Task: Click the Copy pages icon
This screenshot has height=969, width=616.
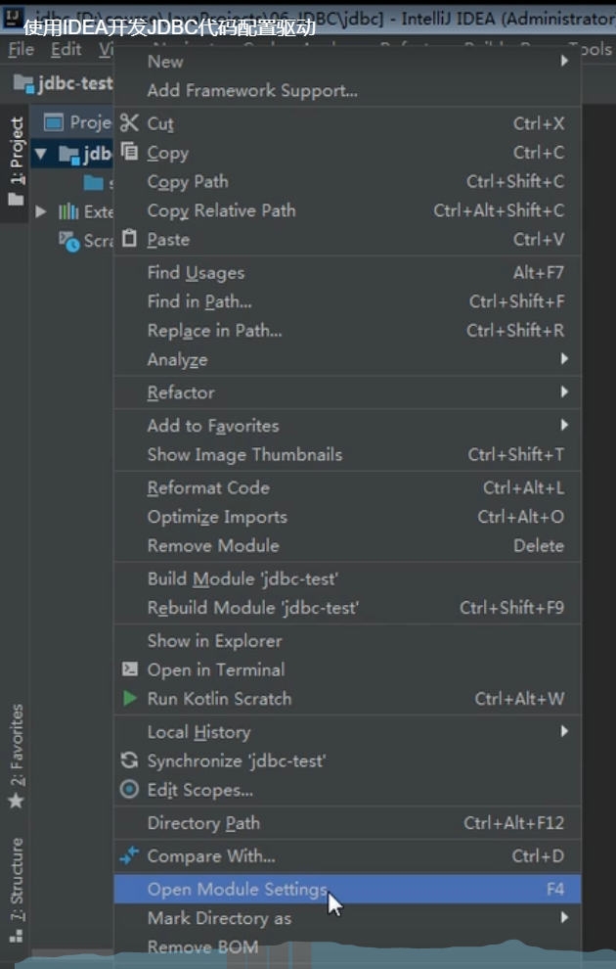Action: [129, 152]
